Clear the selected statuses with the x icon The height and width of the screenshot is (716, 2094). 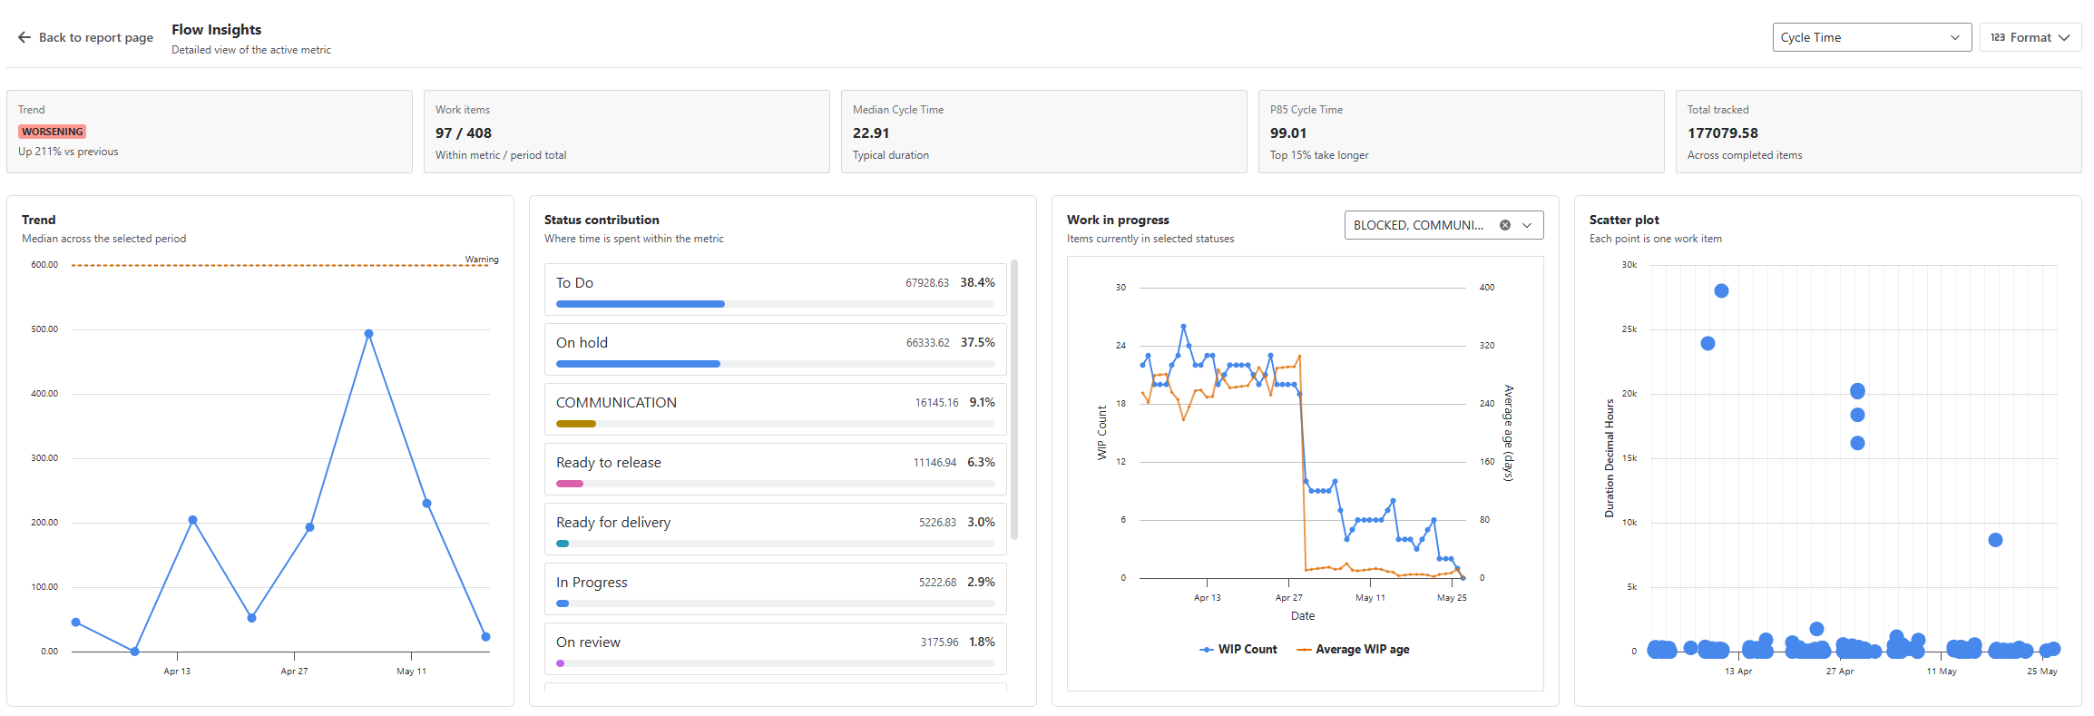[x=1505, y=225]
